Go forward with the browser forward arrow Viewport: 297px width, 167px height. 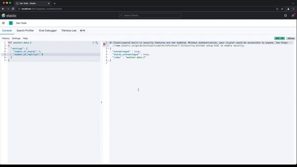pyautogui.click(x=8, y=9)
